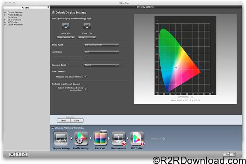Click the Display Profiling Workflow heading
The width and height of the screenshot is (246, 164).
69,128
